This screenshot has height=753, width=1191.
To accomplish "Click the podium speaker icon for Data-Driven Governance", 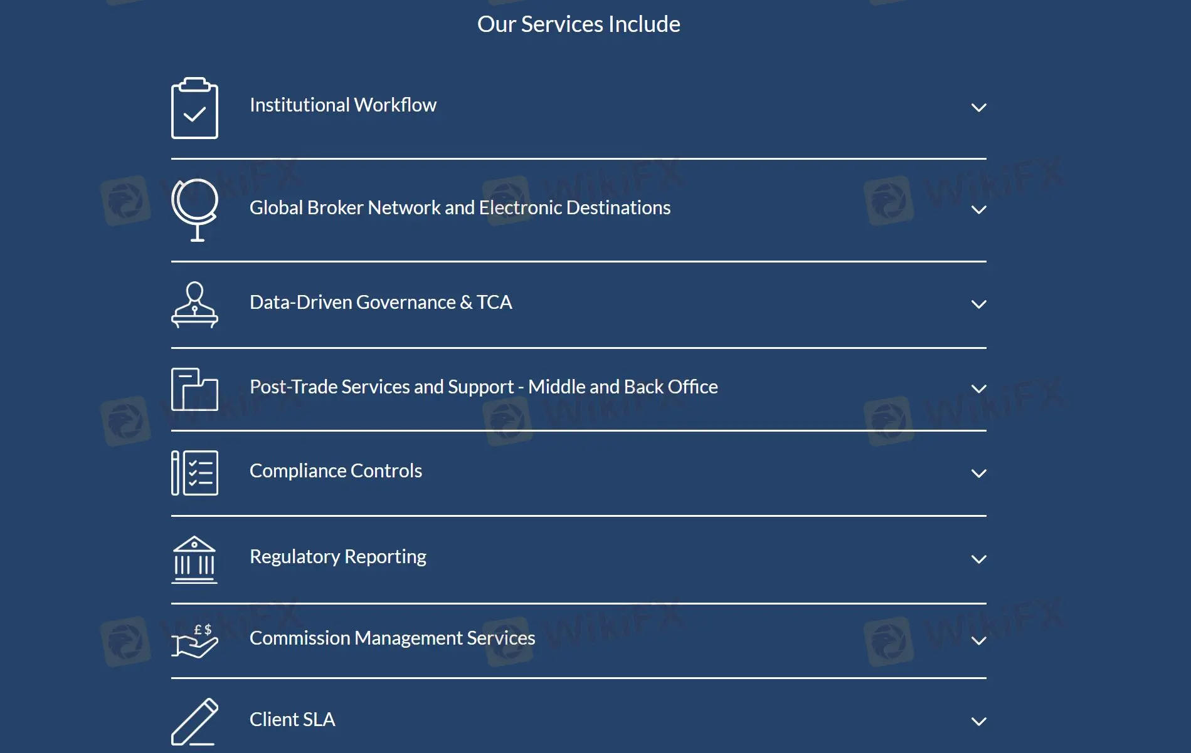I will click(x=194, y=304).
